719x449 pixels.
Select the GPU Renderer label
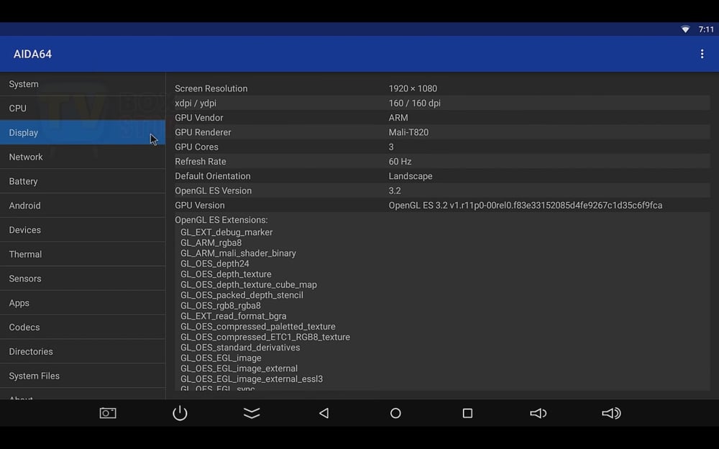[x=203, y=132]
